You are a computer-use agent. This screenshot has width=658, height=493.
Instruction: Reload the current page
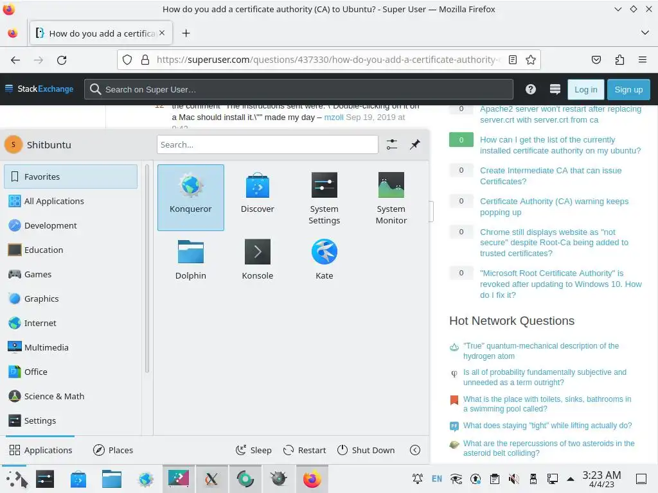point(62,60)
